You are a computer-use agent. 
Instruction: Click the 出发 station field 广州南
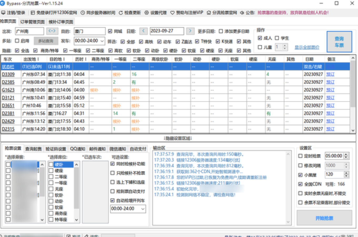29,31
